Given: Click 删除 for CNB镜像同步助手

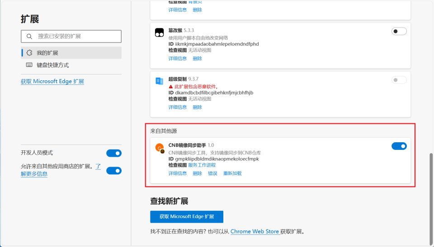Looking at the screenshot, I should coord(198,173).
